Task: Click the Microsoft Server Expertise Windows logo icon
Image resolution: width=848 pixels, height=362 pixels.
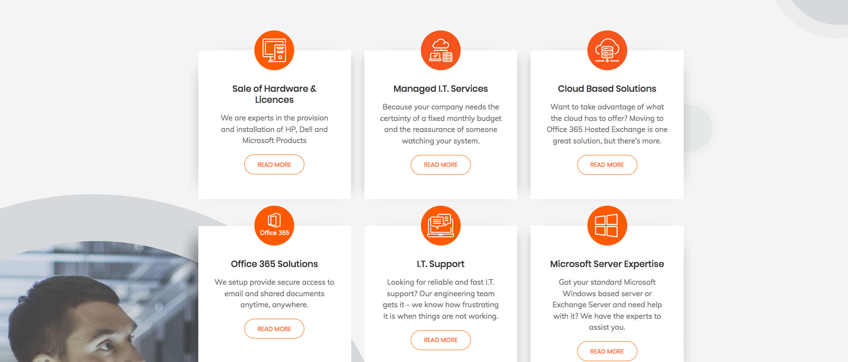Action: coord(607,226)
